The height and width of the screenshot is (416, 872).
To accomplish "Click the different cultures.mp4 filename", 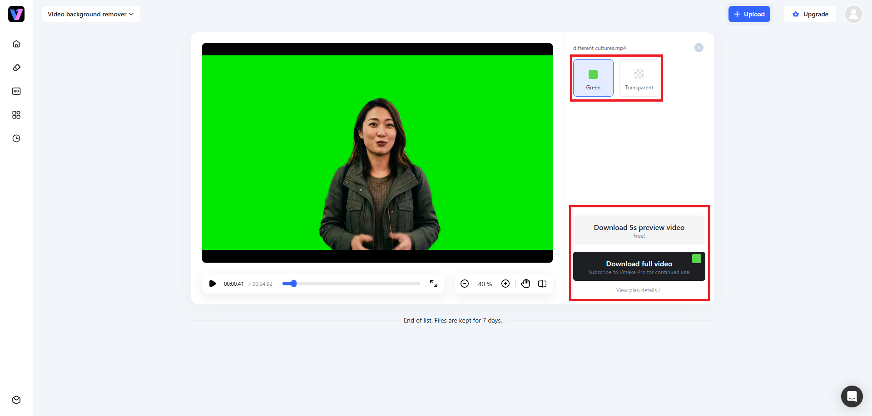I will click(x=599, y=48).
